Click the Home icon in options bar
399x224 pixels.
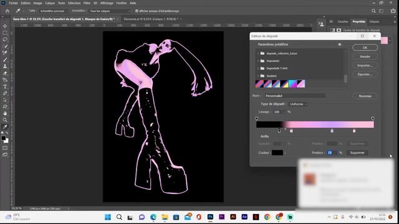coord(7,11)
